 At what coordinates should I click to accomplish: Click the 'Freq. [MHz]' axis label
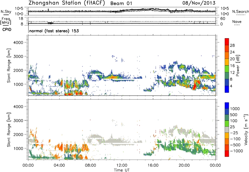(x=6, y=21)
